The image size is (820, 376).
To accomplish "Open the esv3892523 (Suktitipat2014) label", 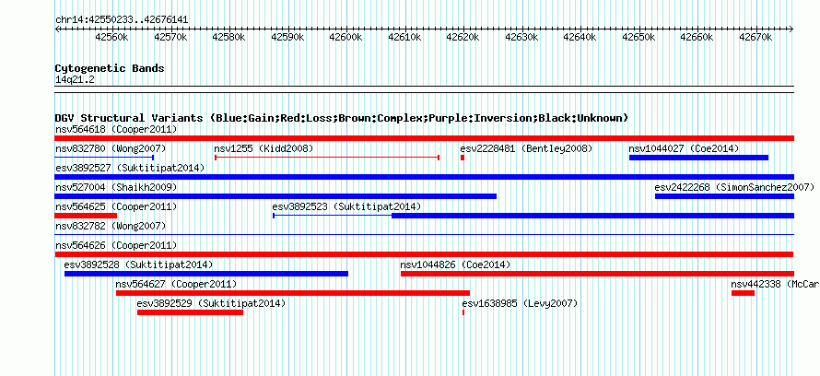I will tap(346, 206).
